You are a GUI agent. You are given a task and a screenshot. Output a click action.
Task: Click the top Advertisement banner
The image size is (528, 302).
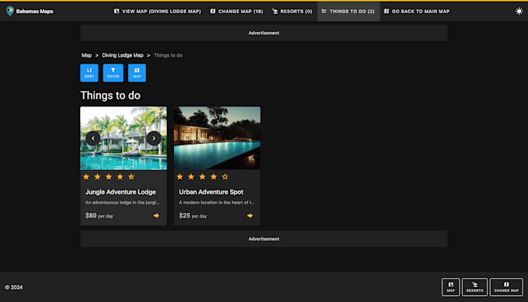point(264,33)
